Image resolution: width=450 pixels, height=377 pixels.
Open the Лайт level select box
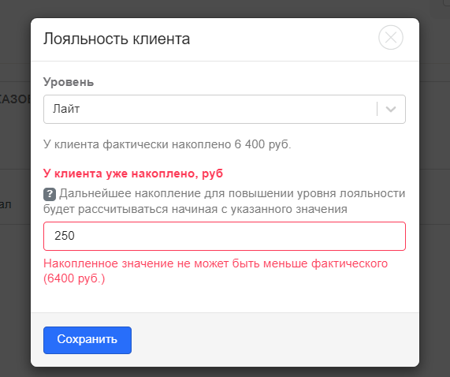[225, 109]
